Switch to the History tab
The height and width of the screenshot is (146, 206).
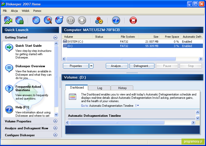122,88
